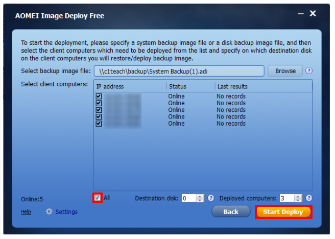The width and height of the screenshot is (335, 239).
Task: Toggle the All checkbox
Action: [x=98, y=198]
